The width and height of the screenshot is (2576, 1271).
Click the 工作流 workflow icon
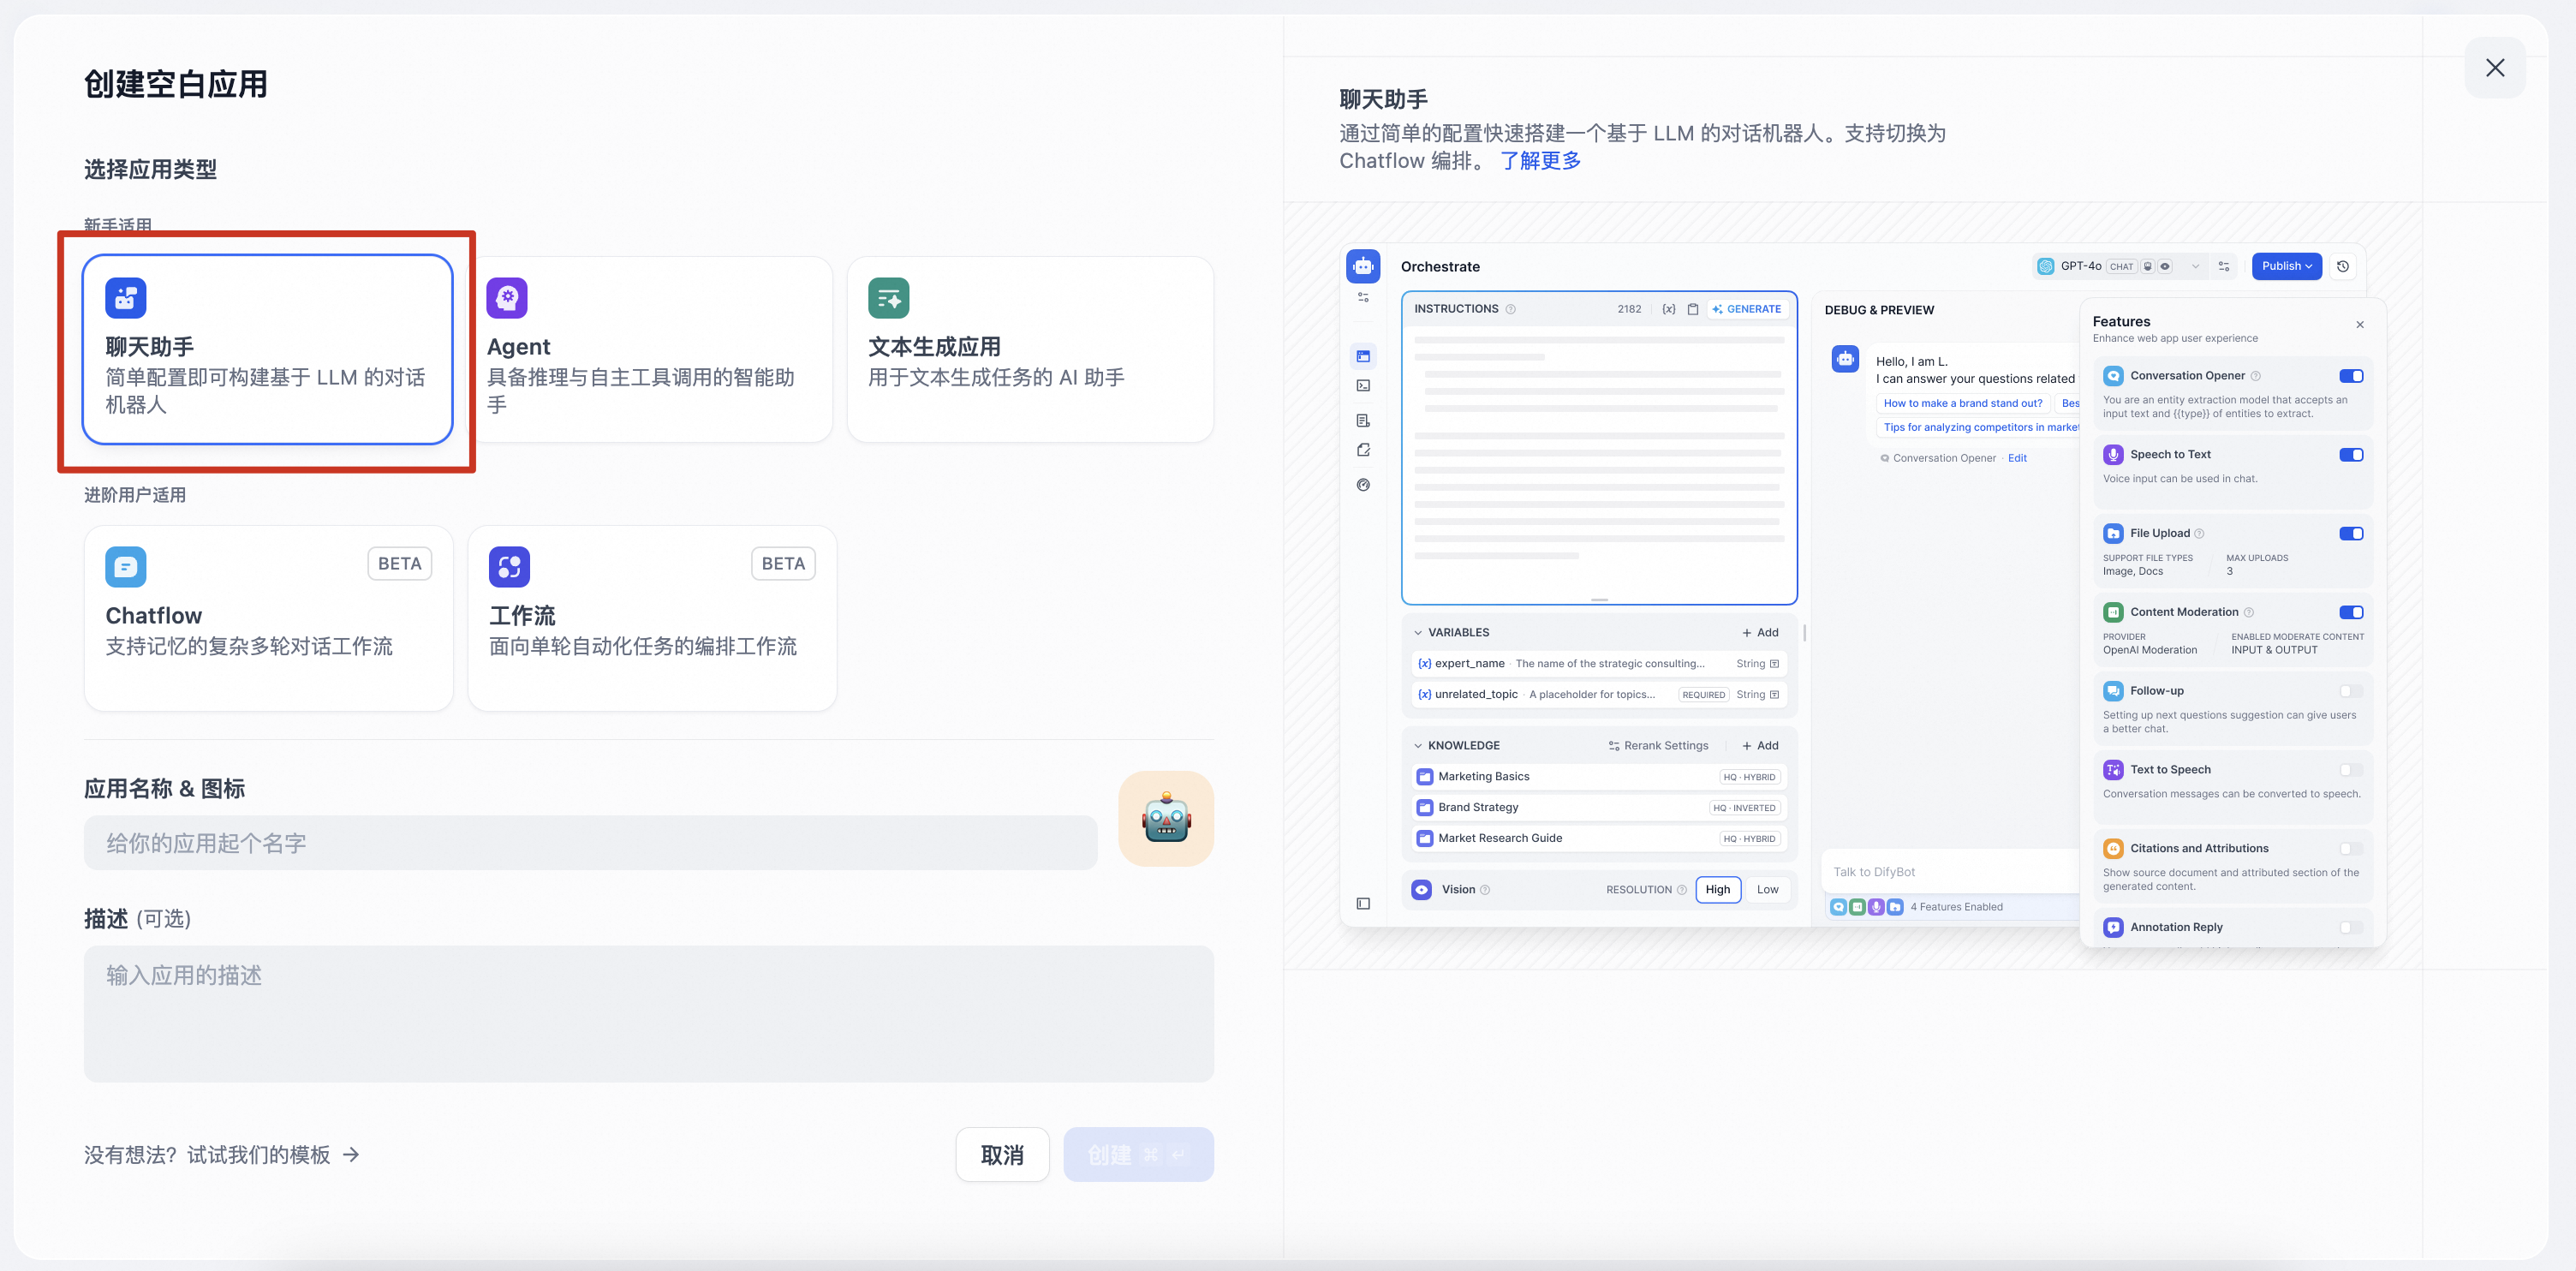pos(509,567)
